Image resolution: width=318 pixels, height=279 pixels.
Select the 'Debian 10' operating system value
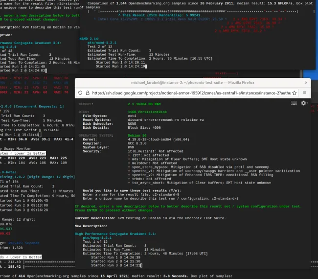137,136
